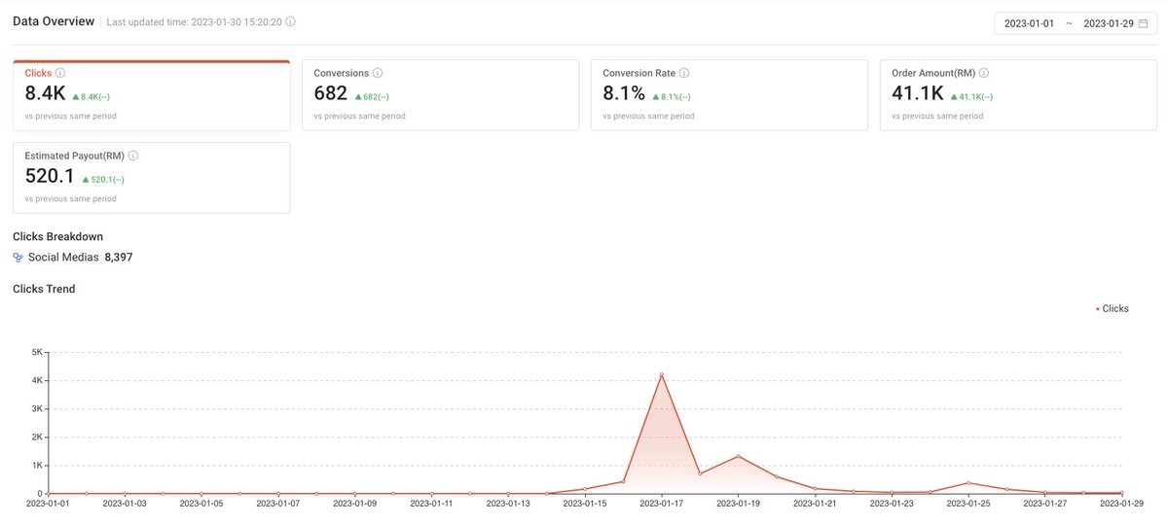Toggle the Clicks legend in chart
1168x524 pixels.
click(x=1113, y=308)
